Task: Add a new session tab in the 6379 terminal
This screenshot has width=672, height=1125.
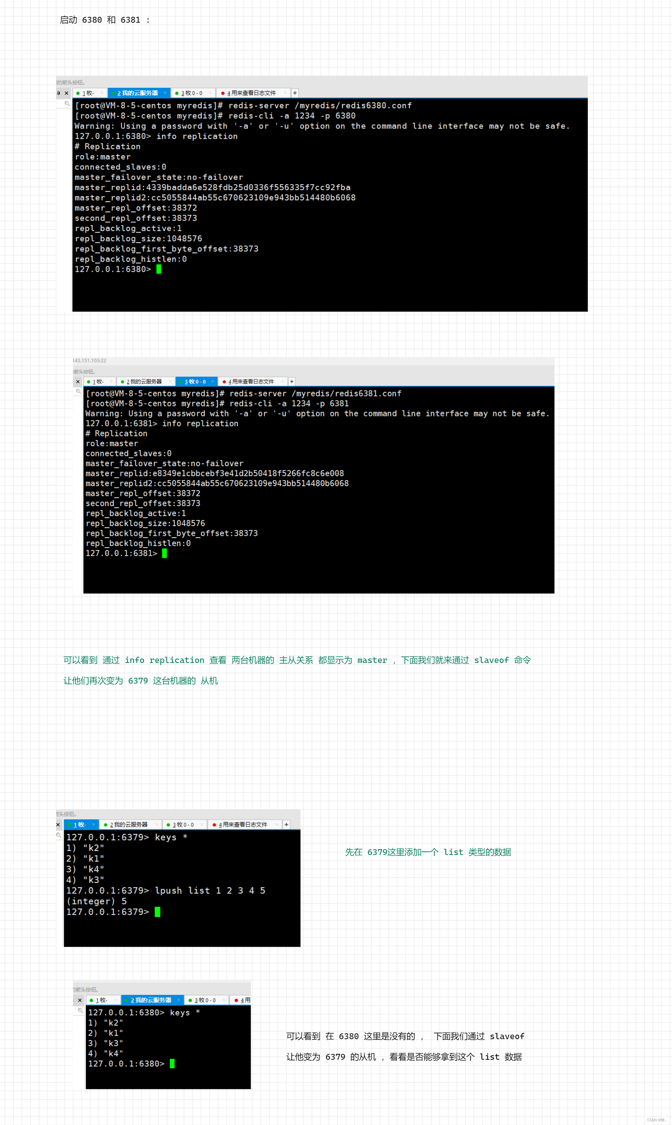Action: [287, 825]
